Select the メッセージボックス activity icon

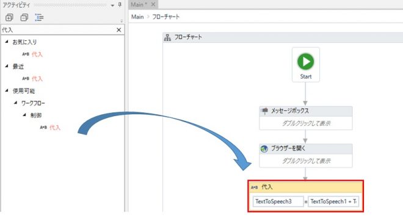pyautogui.click(x=264, y=111)
